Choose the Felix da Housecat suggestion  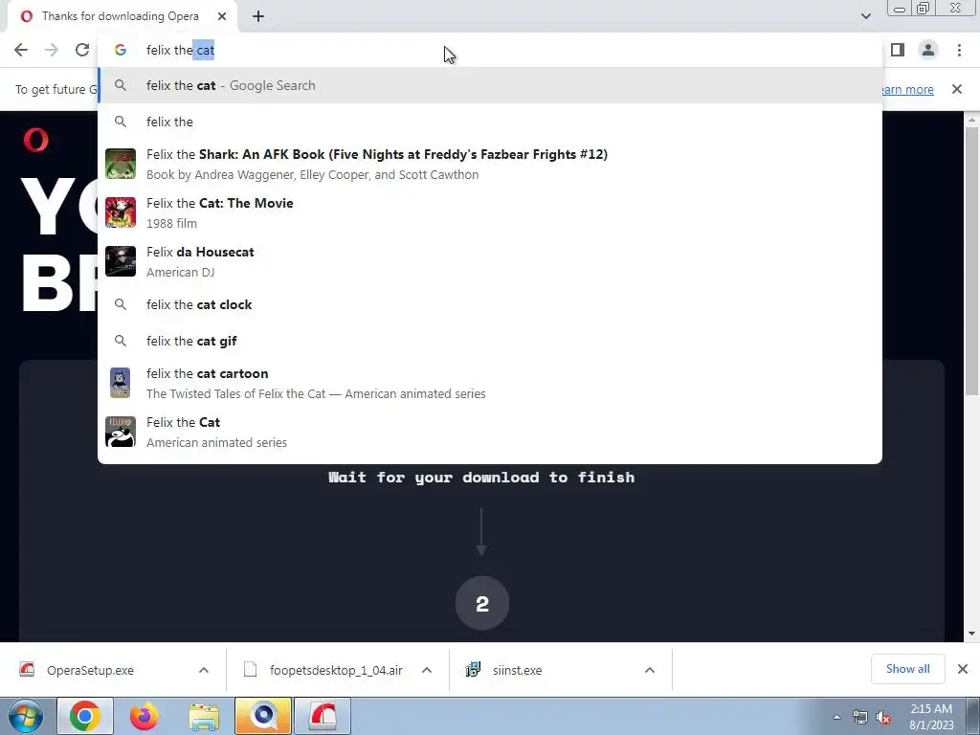(x=490, y=261)
